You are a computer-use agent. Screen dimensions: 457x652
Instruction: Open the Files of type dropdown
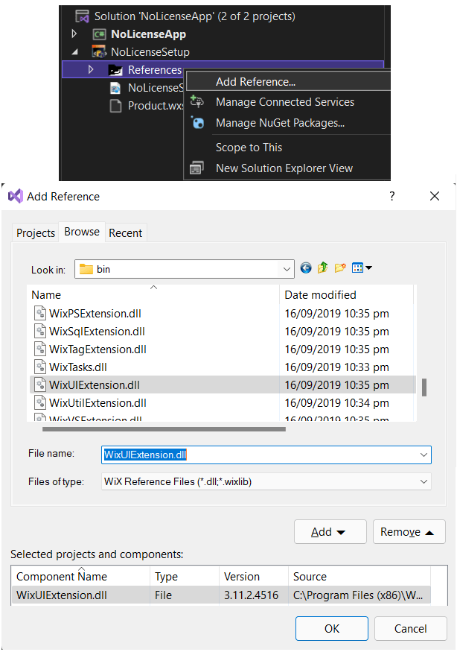pyautogui.click(x=425, y=481)
